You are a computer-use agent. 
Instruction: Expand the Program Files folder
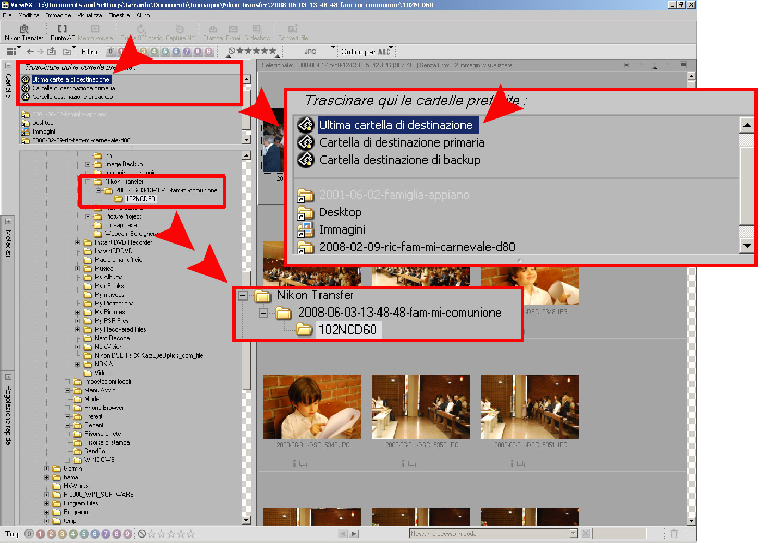pos(47,503)
